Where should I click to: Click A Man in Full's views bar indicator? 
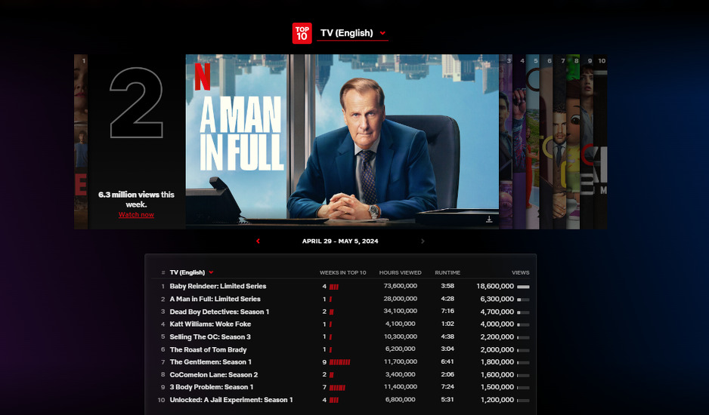point(523,300)
